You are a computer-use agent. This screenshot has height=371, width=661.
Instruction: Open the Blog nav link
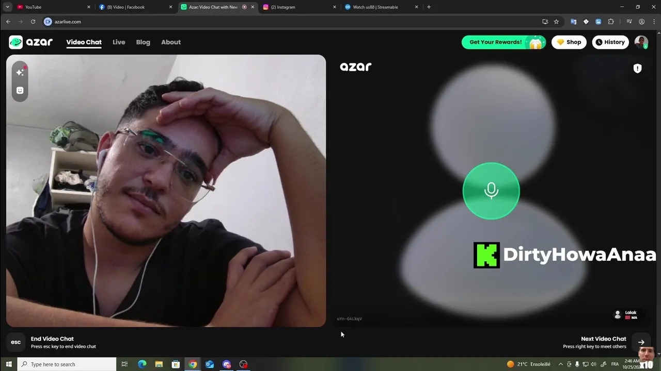[143, 42]
